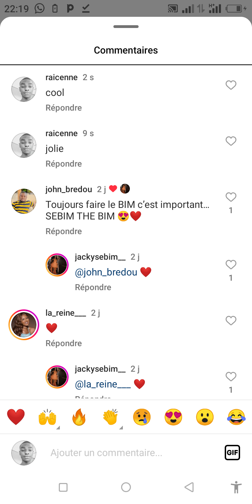The width and height of the screenshot is (252, 504).
Task: Like la_reine___'s heart comment
Action: (231, 321)
